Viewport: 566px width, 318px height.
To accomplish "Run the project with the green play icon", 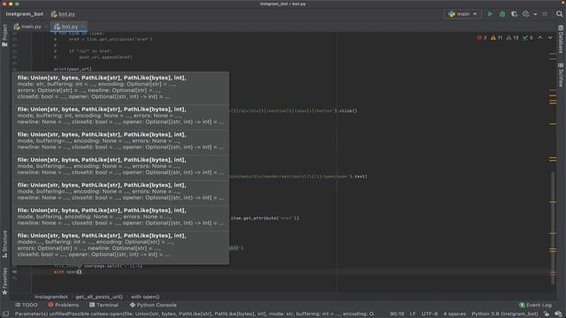I will tap(490, 14).
